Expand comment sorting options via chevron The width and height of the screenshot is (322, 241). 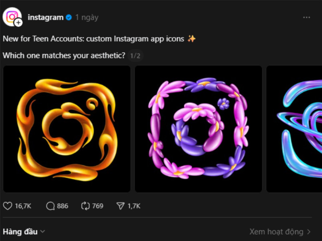point(42,232)
